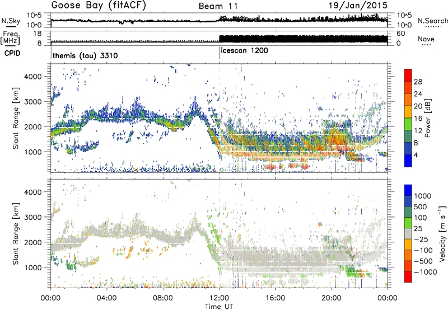Click the 'Slant Range [km]' label of velocity panel
The width and height of the screenshot is (448, 310).
click(16, 233)
